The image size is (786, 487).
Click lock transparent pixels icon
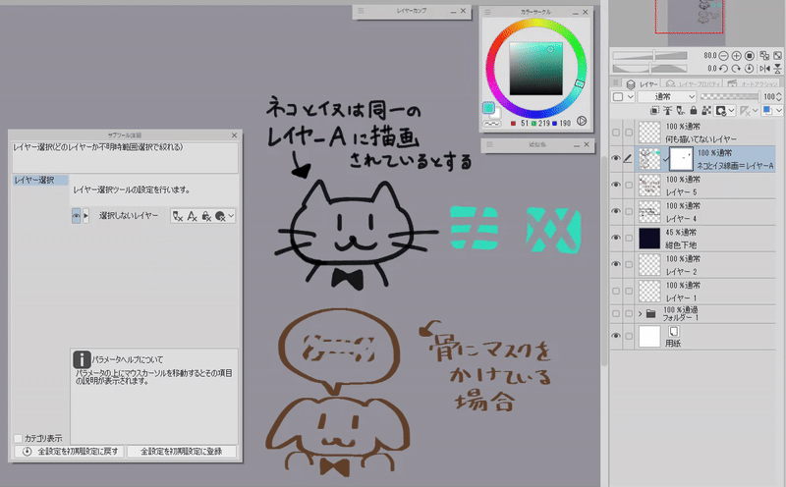coord(706,110)
